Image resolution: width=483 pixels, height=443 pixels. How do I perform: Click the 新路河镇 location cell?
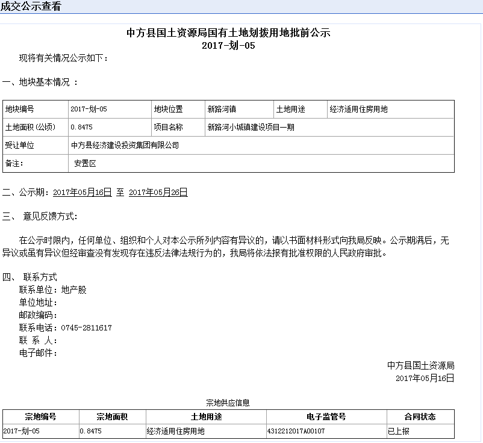222,110
